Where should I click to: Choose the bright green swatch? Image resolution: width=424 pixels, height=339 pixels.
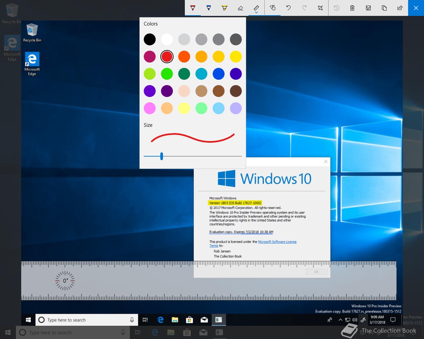point(167,74)
